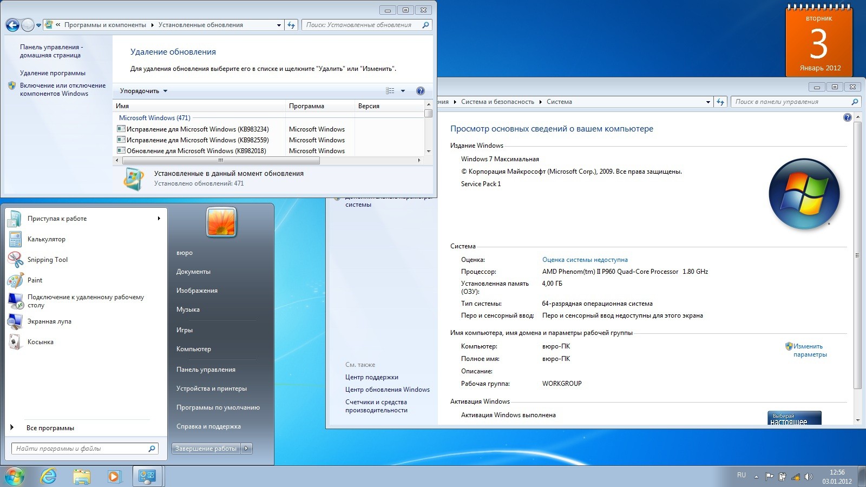Open the Calculator icon in Start menu
This screenshot has height=487, width=866.
pos(15,239)
